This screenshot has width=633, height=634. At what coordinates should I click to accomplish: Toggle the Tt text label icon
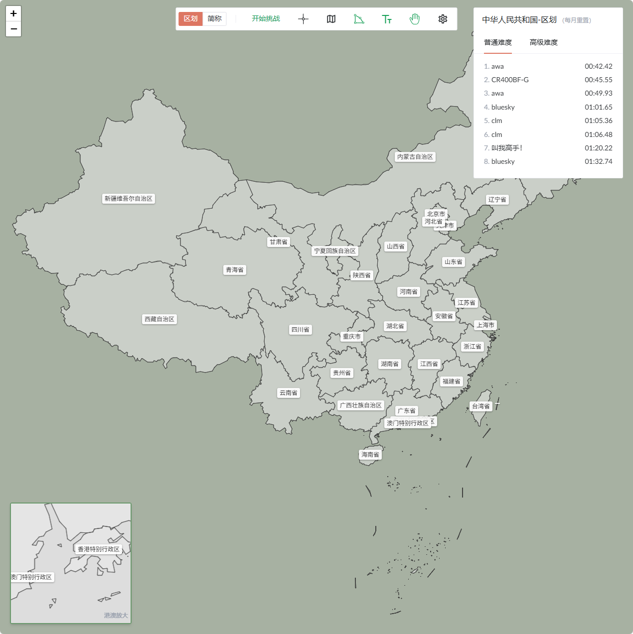coord(387,19)
